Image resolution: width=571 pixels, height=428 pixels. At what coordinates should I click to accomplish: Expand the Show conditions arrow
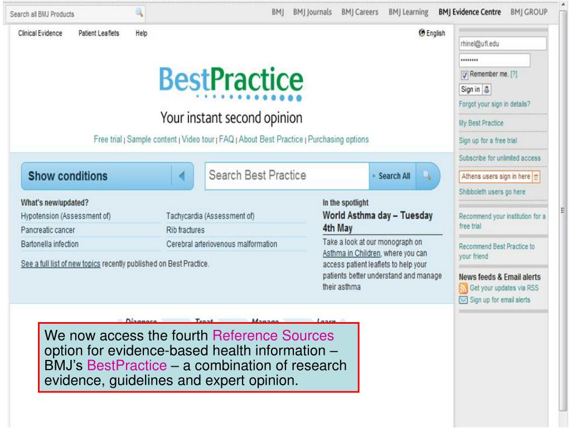point(182,176)
